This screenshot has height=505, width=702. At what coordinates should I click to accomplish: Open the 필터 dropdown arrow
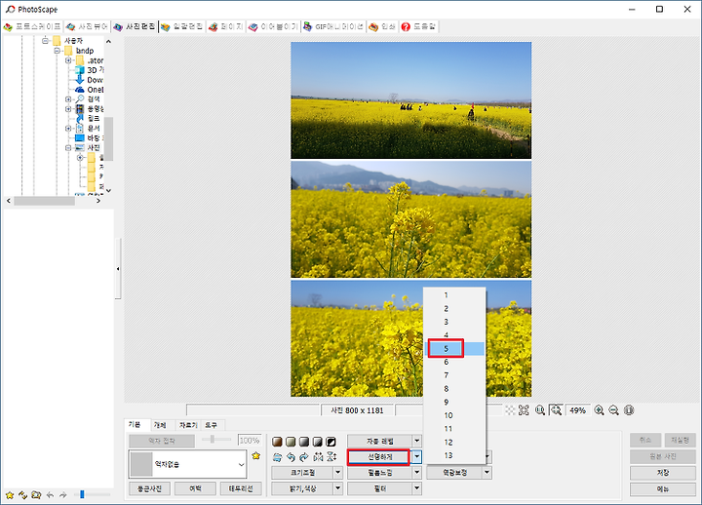click(417, 488)
